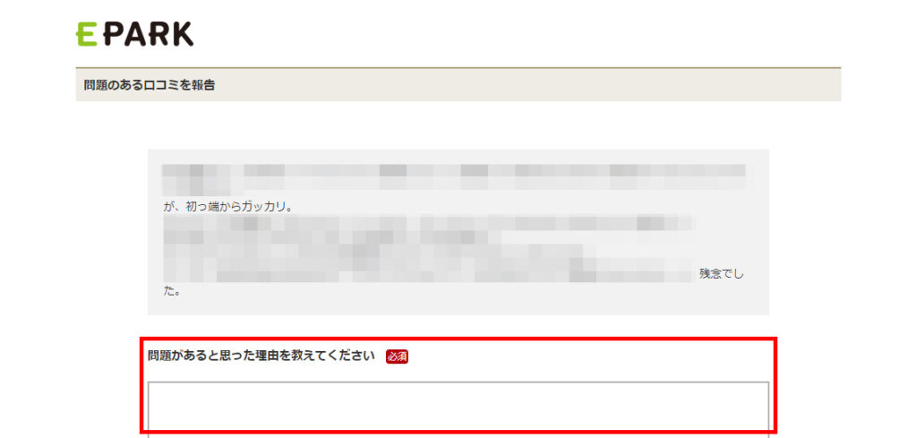The width and height of the screenshot is (917, 438).
Task: Click the final line た。 of the review
Action: [x=171, y=290]
